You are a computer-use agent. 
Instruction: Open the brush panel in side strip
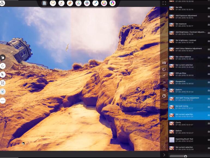click(164, 76)
